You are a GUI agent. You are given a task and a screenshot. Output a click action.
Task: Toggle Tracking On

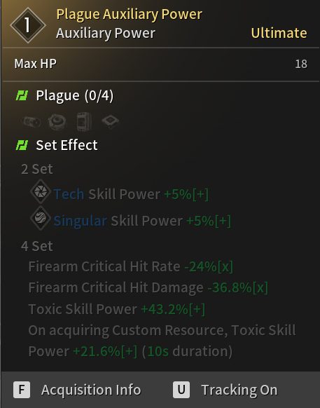[239, 390]
